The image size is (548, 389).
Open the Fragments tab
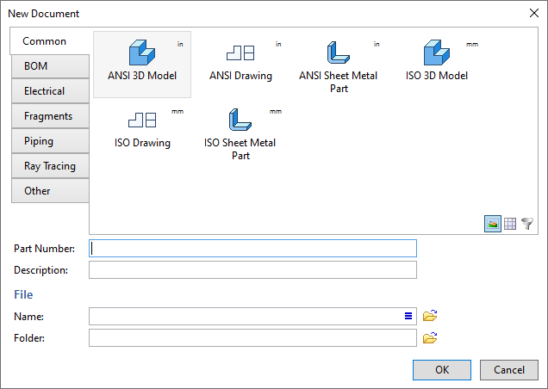coord(50,116)
